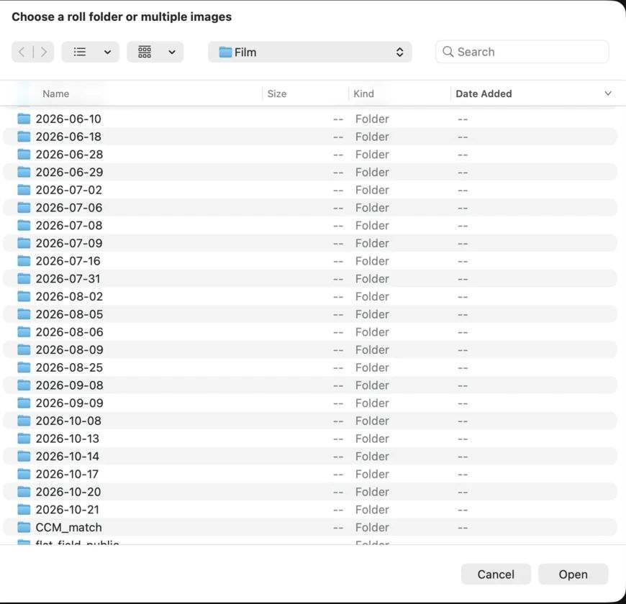The height and width of the screenshot is (604, 626).
Task: Click into the Search field
Action: click(x=522, y=52)
